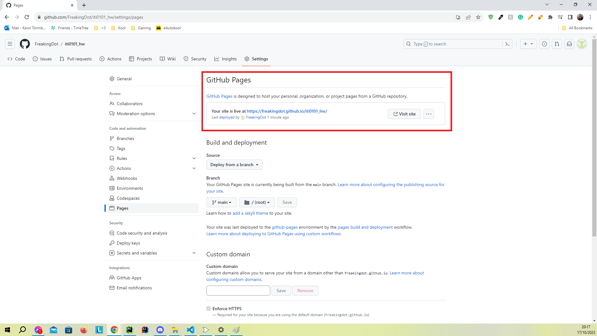Open Firefox from the taskbar

tap(84, 330)
